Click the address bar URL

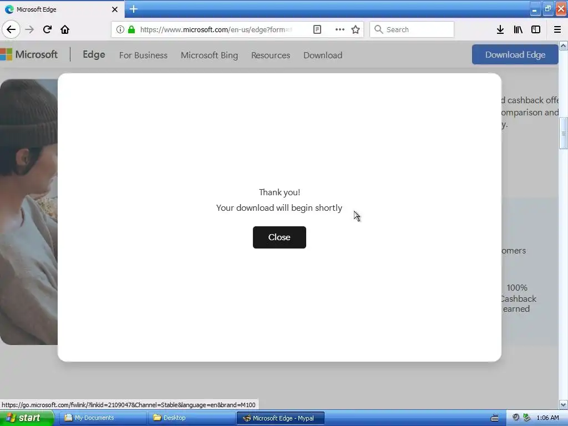coord(216,29)
